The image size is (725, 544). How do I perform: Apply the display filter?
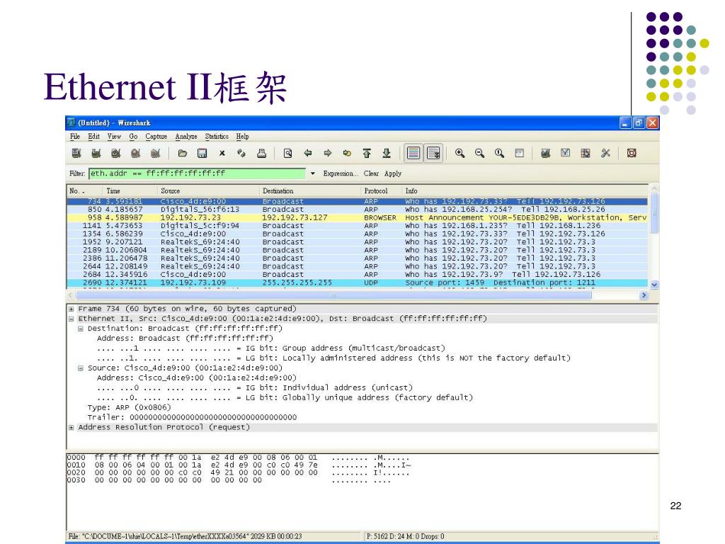(x=392, y=174)
